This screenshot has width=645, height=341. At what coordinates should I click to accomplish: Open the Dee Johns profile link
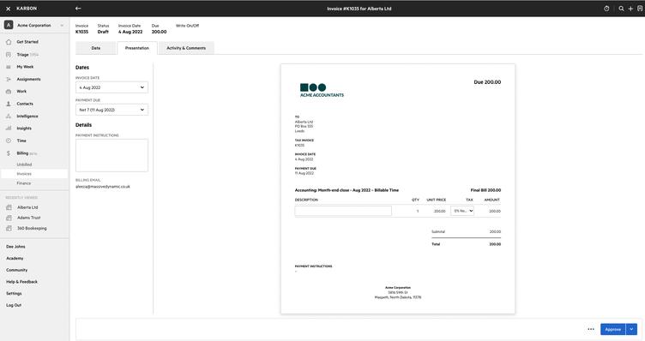tap(15, 247)
